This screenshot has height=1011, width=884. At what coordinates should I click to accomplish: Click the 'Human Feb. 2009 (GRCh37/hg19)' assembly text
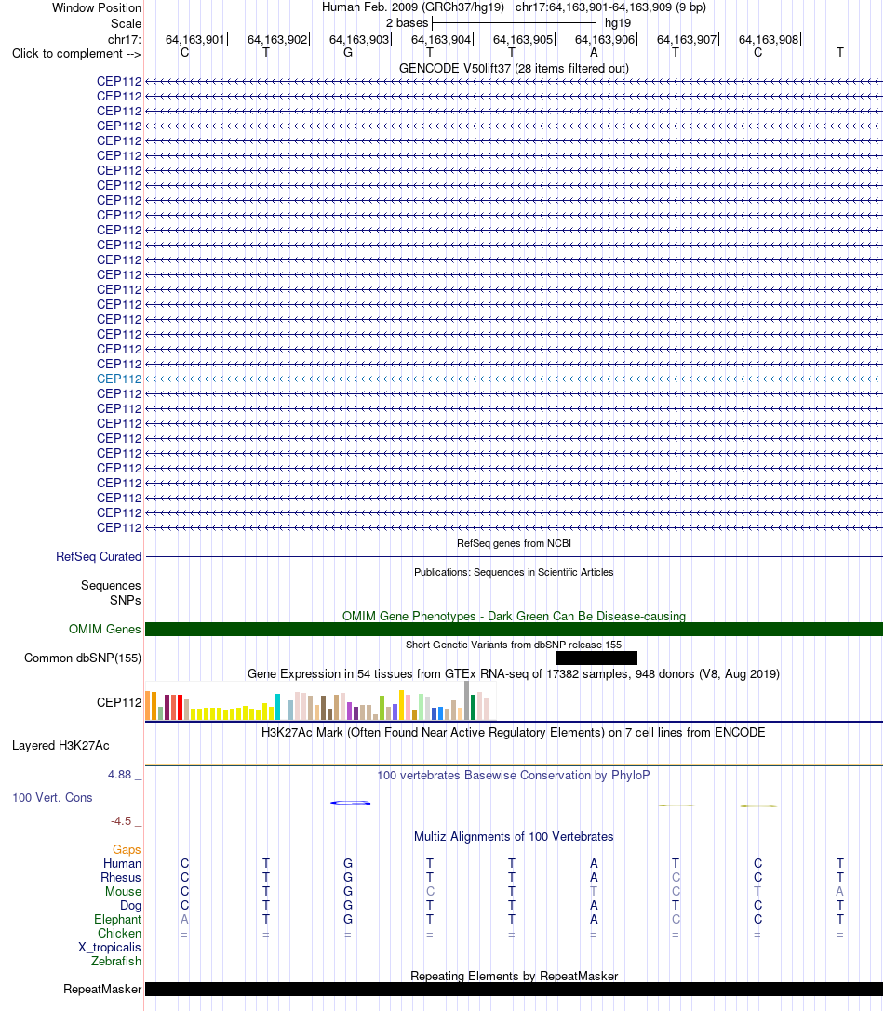(x=413, y=7)
